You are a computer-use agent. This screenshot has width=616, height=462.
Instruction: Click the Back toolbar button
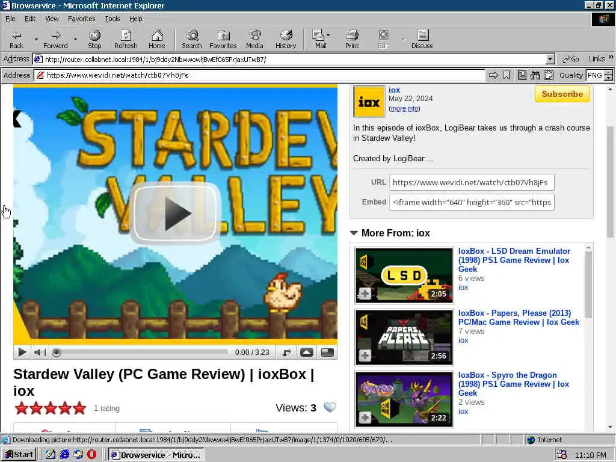pos(16,39)
